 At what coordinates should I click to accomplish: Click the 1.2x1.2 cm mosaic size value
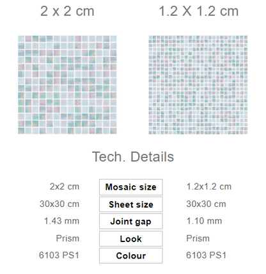(209, 186)
